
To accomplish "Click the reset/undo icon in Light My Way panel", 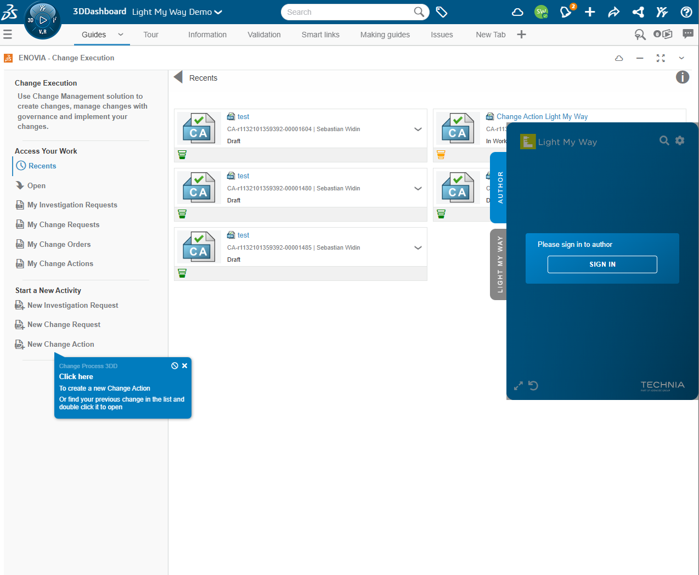I will click(533, 386).
